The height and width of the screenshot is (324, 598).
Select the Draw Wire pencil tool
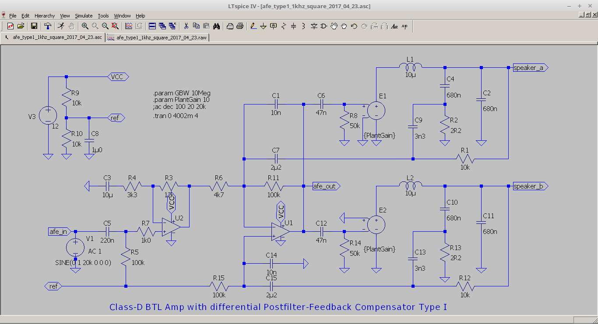pos(253,26)
